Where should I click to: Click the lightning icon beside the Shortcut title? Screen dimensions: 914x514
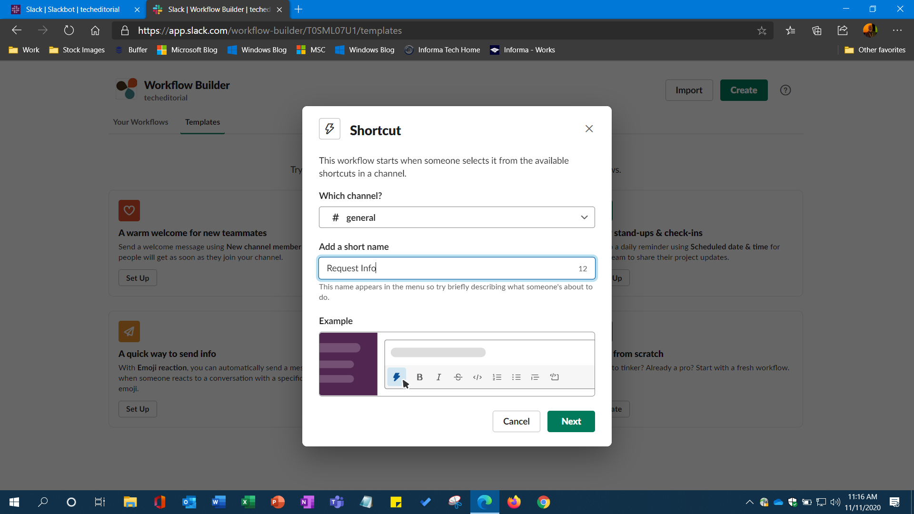pos(330,128)
